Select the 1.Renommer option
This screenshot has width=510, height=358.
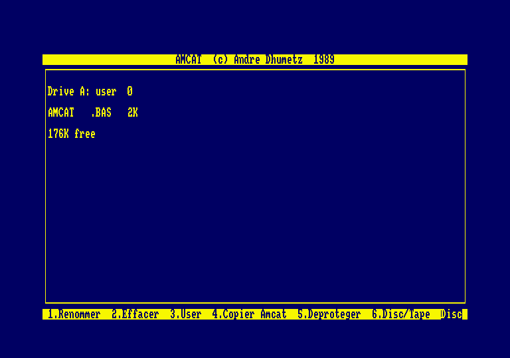[74, 314]
